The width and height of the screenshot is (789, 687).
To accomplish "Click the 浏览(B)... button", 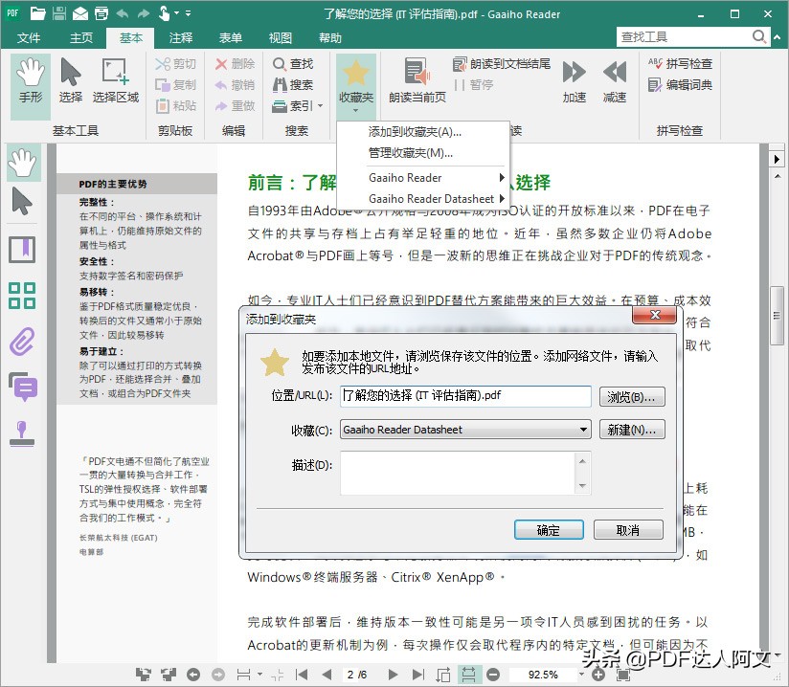I will 632,397.
